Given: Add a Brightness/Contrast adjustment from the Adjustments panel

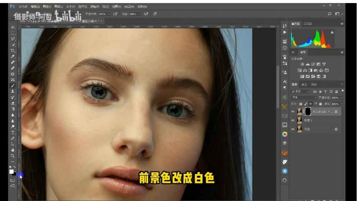Looking at the screenshot, I should 302,64.
